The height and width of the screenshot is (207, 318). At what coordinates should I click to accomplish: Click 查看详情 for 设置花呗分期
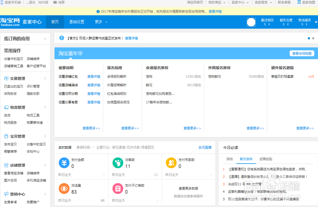[x=94, y=94]
